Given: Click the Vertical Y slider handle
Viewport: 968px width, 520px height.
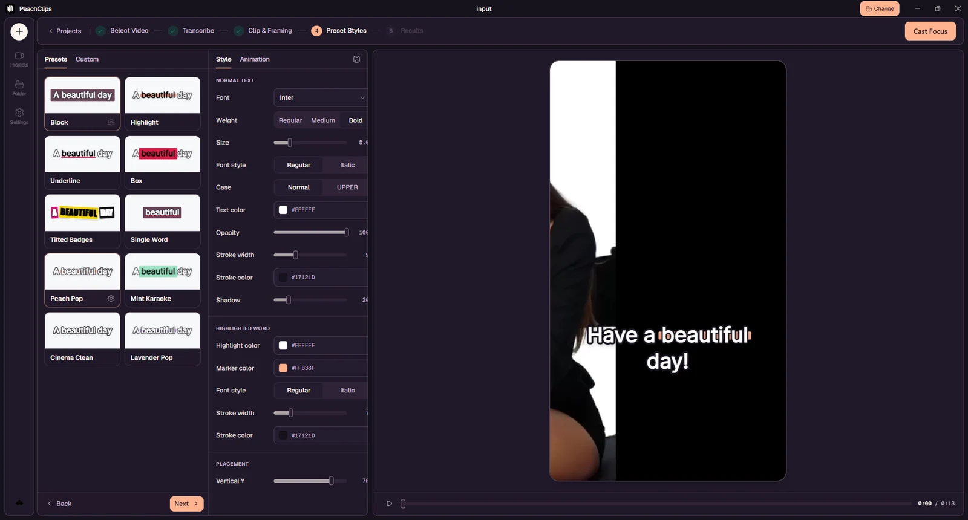Looking at the screenshot, I should (331, 481).
